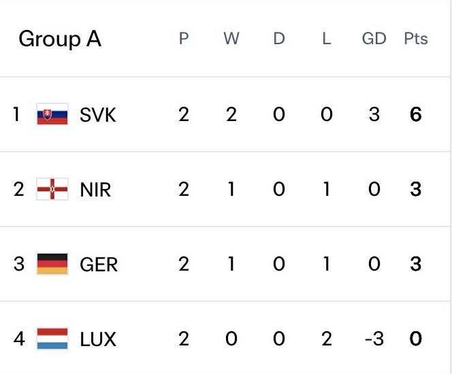Select the GER team name

coord(99,264)
